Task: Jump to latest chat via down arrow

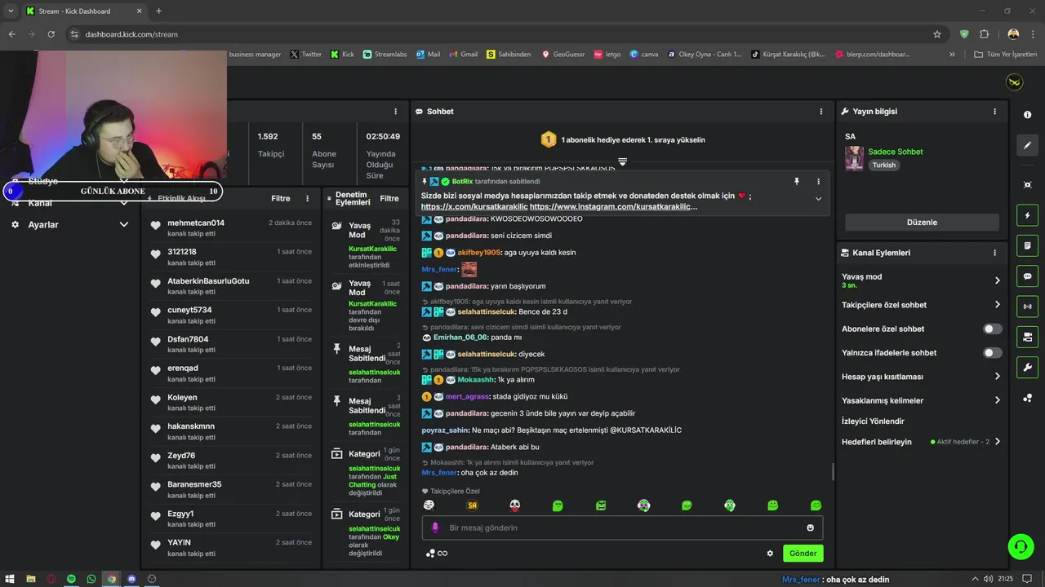Action: click(622, 161)
